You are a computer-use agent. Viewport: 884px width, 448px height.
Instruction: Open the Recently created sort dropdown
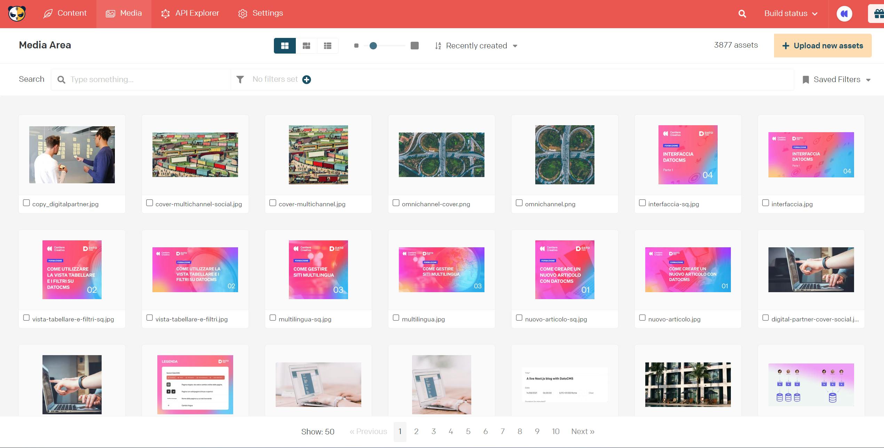476,46
